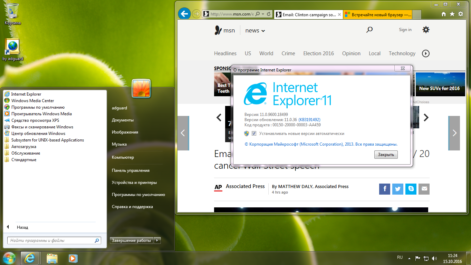
Task: Click the Internet Explorer icon in Start menu
Action: [7, 94]
